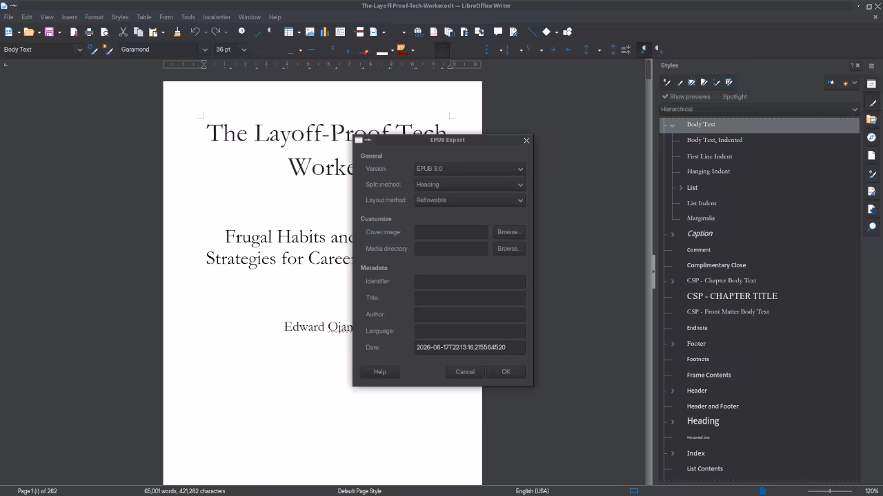Collapse the Body Text style node
The image size is (883, 496).
pyautogui.click(x=672, y=125)
